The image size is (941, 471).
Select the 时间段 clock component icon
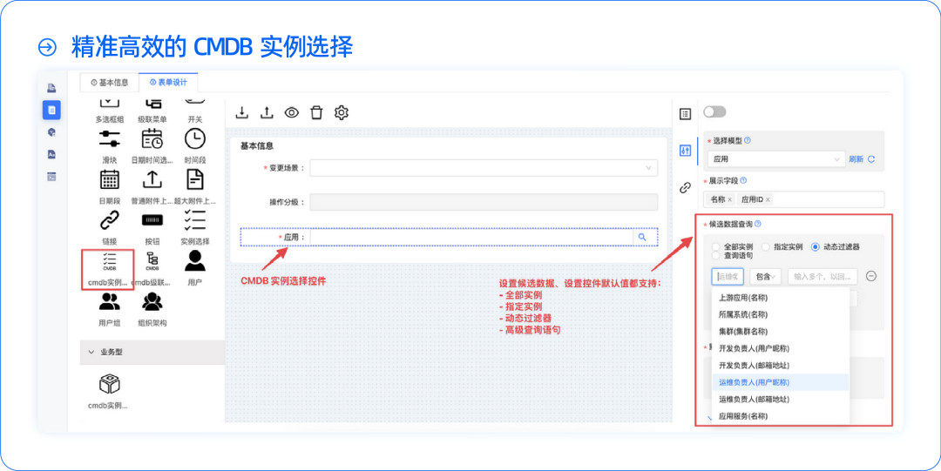(x=194, y=138)
